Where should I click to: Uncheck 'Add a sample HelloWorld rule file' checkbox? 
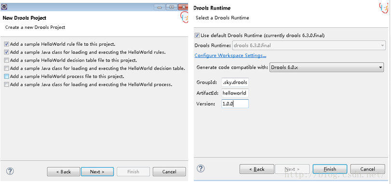coord(6,44)
